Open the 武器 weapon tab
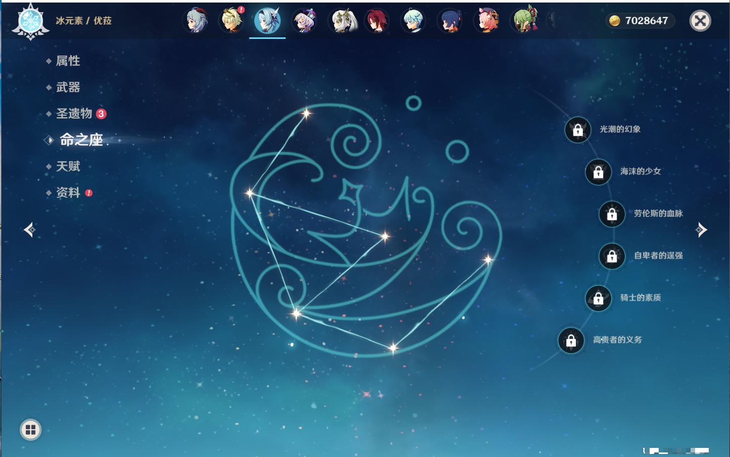The width and height of the screenshot is (730, 457). [68, 87]
